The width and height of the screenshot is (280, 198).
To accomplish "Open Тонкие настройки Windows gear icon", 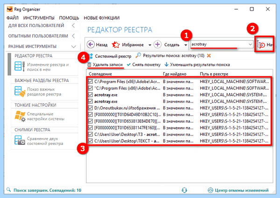I will (x=20, y=116).
